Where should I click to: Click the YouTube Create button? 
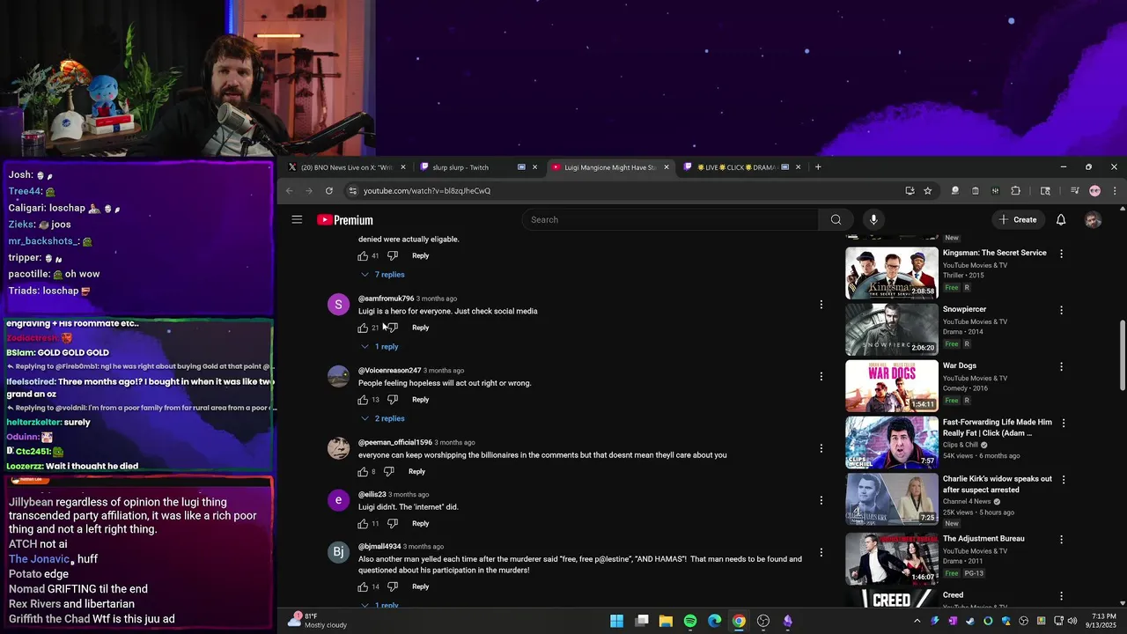(x=1018, y=219)
